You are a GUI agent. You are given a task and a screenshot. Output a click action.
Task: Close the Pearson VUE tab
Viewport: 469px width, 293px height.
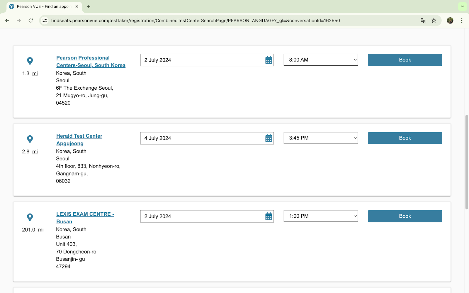click(x=77, y=6)
